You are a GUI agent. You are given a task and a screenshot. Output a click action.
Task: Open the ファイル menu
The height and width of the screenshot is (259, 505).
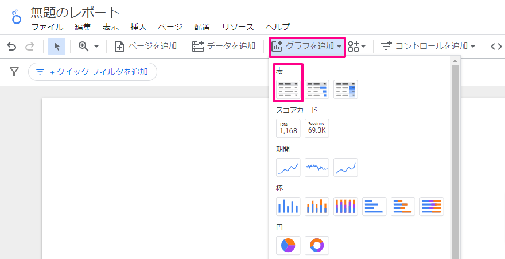click(47, 28)
